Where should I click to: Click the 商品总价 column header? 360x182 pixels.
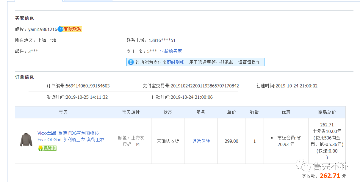327,112
